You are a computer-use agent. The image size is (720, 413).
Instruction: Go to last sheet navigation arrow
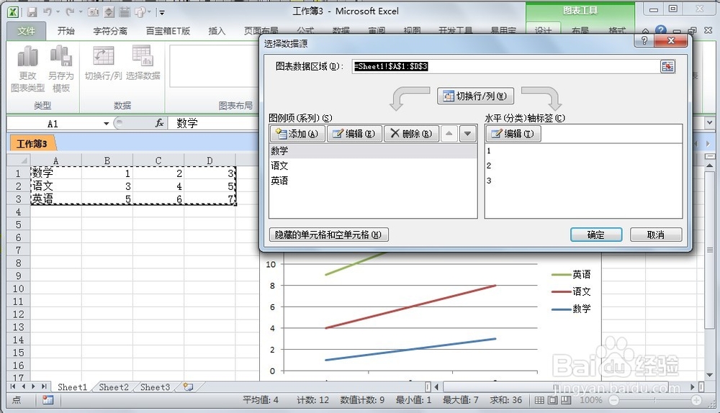click(x=44, y=387)
